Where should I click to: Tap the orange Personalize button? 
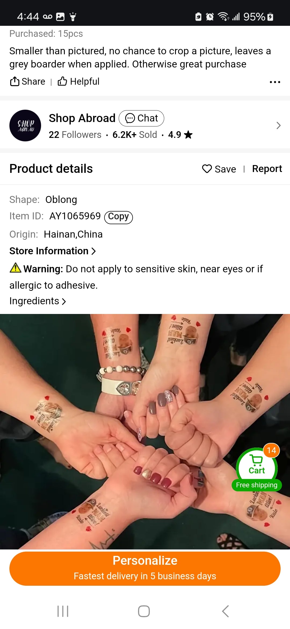point(145,569)
